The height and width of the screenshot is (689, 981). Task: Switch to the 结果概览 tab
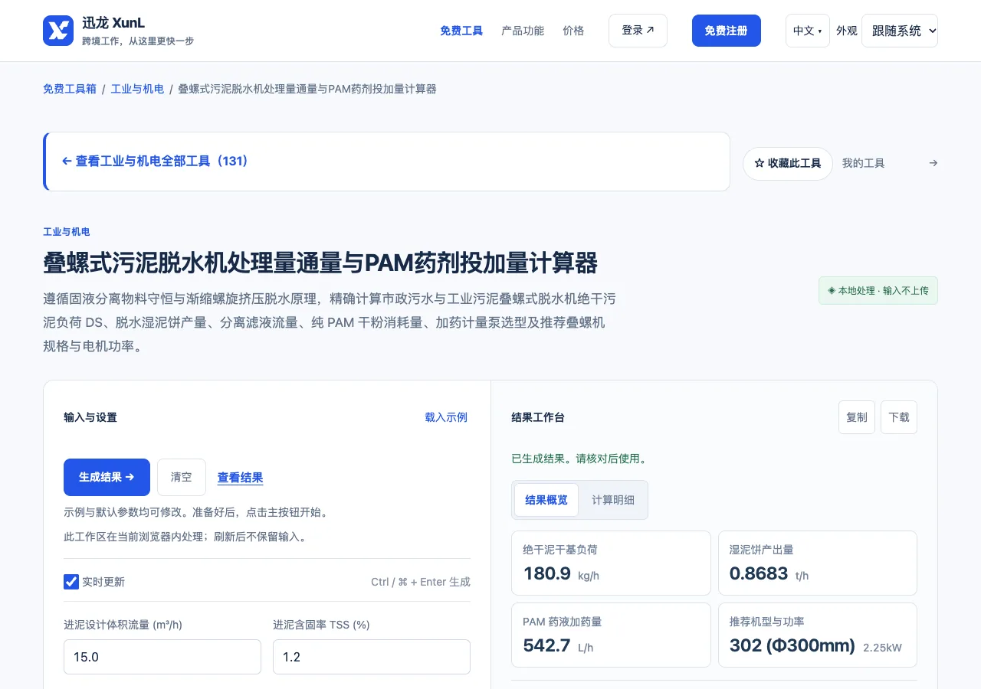pyautogui.click(x=546, y=500)
